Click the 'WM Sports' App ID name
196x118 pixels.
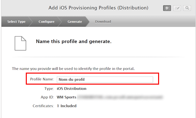[66, 97]
